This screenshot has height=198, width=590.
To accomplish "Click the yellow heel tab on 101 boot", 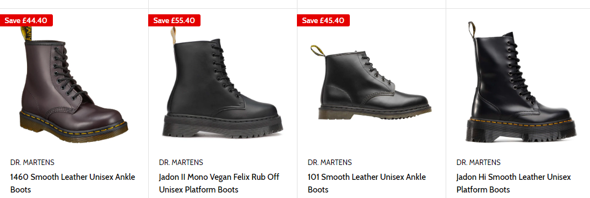I will [x=318, y=51].
